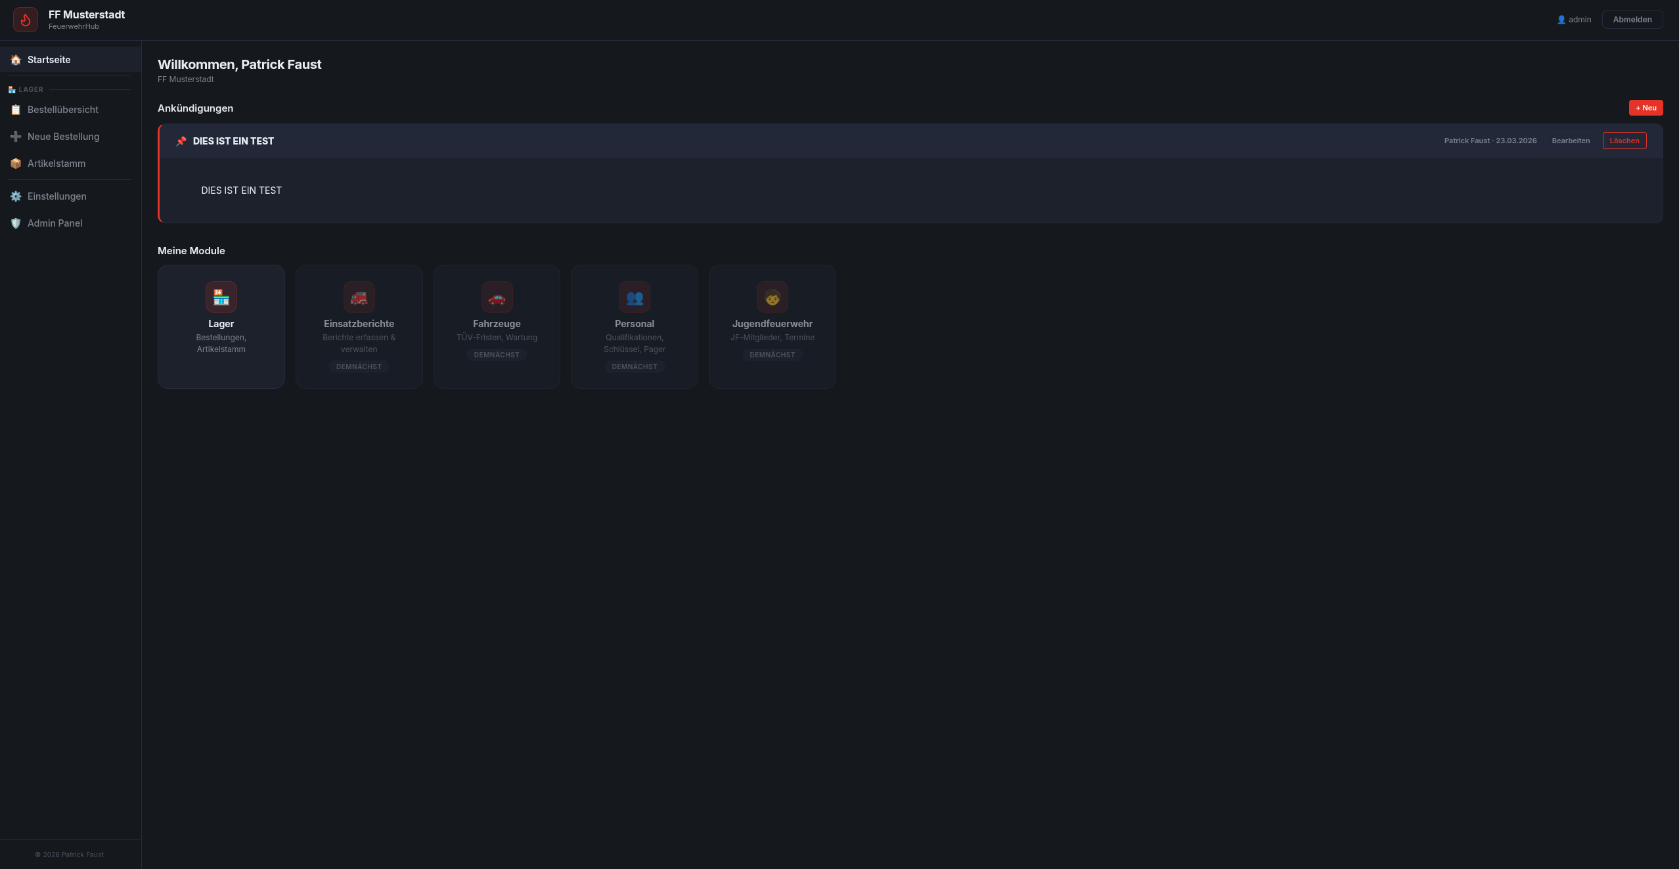Click Bearbeiten on the test announcement
Viewport: 1679px width, 869px height.
[x=1571, y=141]
